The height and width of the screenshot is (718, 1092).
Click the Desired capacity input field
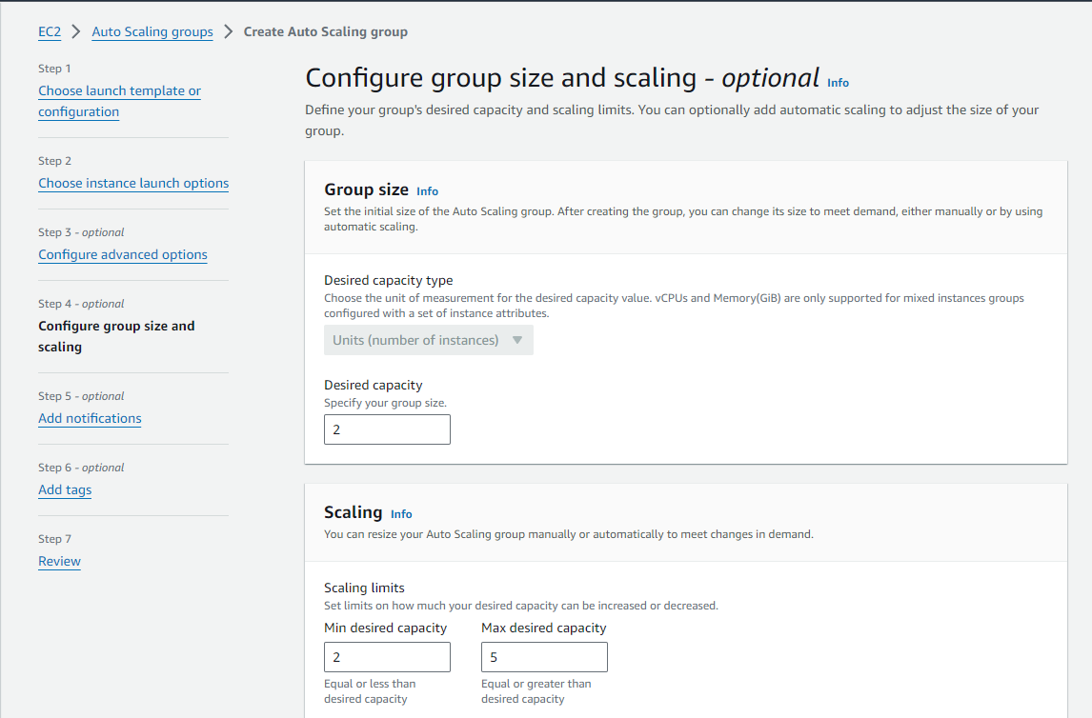[387, 429]
